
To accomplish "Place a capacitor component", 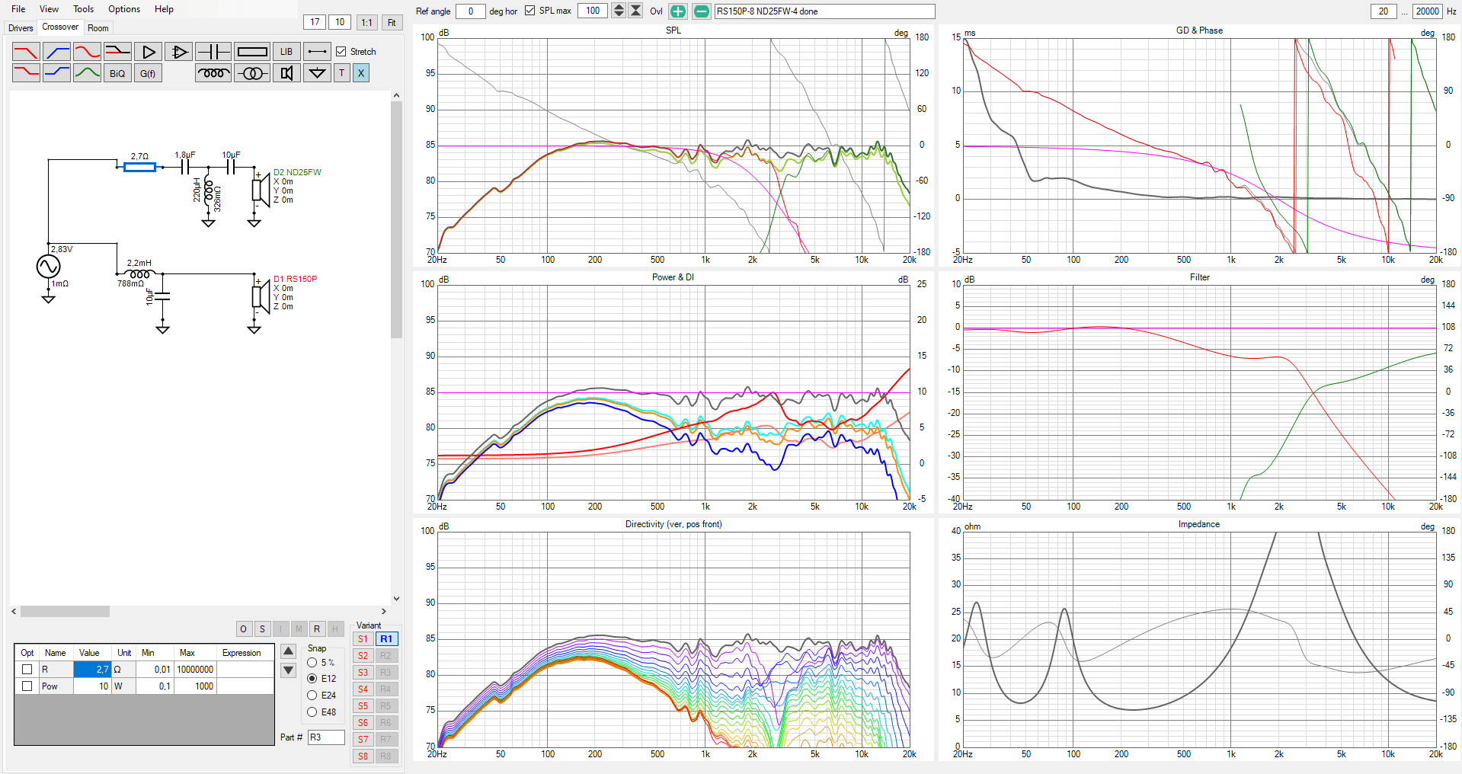I will (x=213, y=52).
